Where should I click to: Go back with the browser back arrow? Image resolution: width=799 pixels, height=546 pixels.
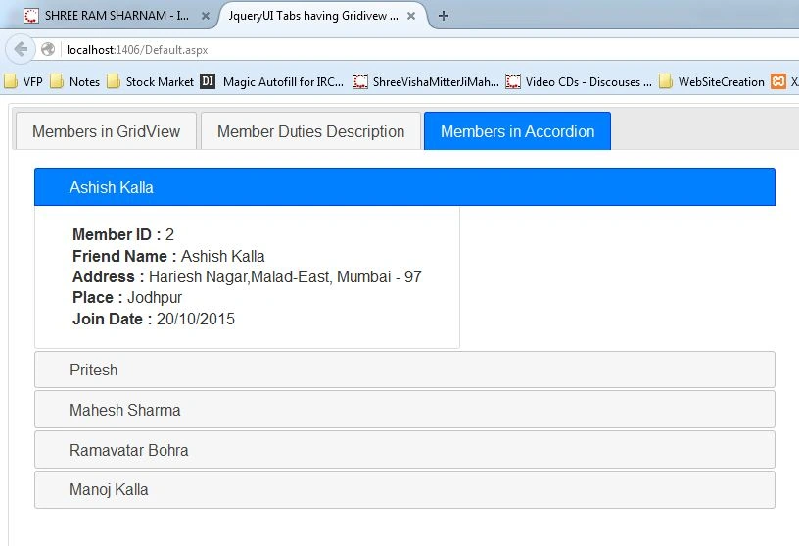21,49
